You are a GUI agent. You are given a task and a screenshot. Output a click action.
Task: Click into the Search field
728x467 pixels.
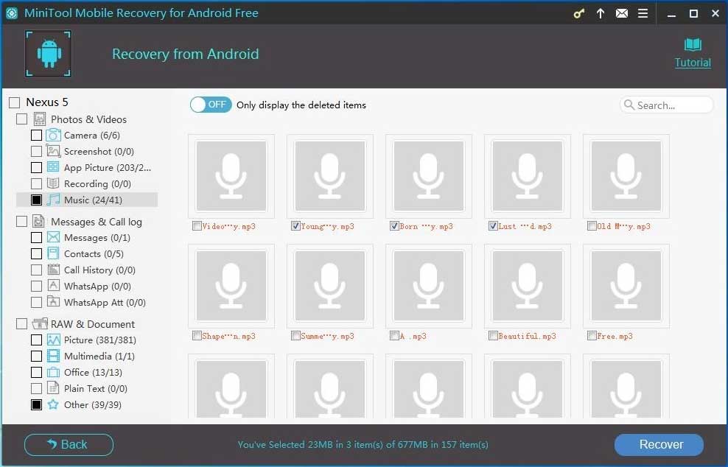pyautogui.click(x=672, y=105)
